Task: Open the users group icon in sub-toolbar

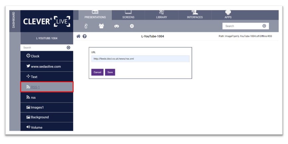Action: point(101,26)
